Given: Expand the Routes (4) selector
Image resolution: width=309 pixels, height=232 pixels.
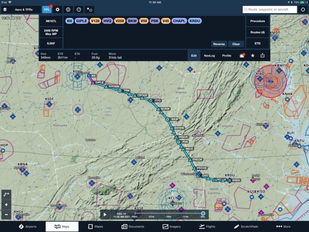Looking at the screenshot, I should pyautogui.click(x=257, y=32).
